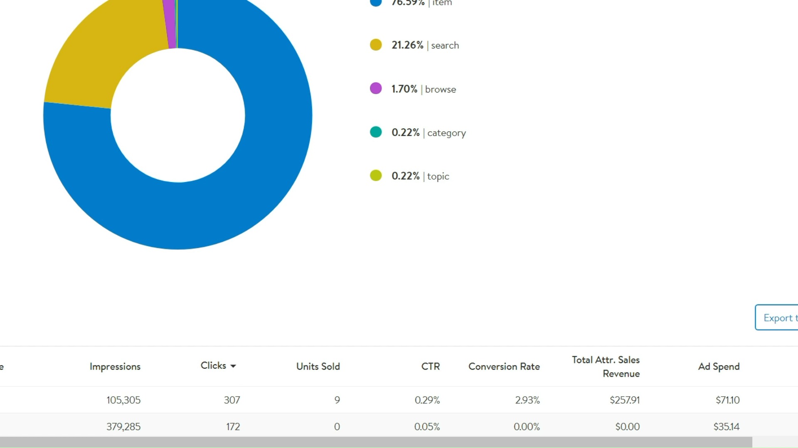The image size is (798, 448).
Task: Sort by CTR column header
Action: click(x=430, y=366)
